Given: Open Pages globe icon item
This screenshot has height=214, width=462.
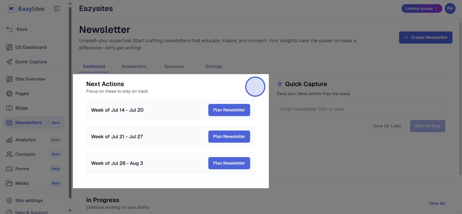Looking at the screenshot, I should pos(9,94).
